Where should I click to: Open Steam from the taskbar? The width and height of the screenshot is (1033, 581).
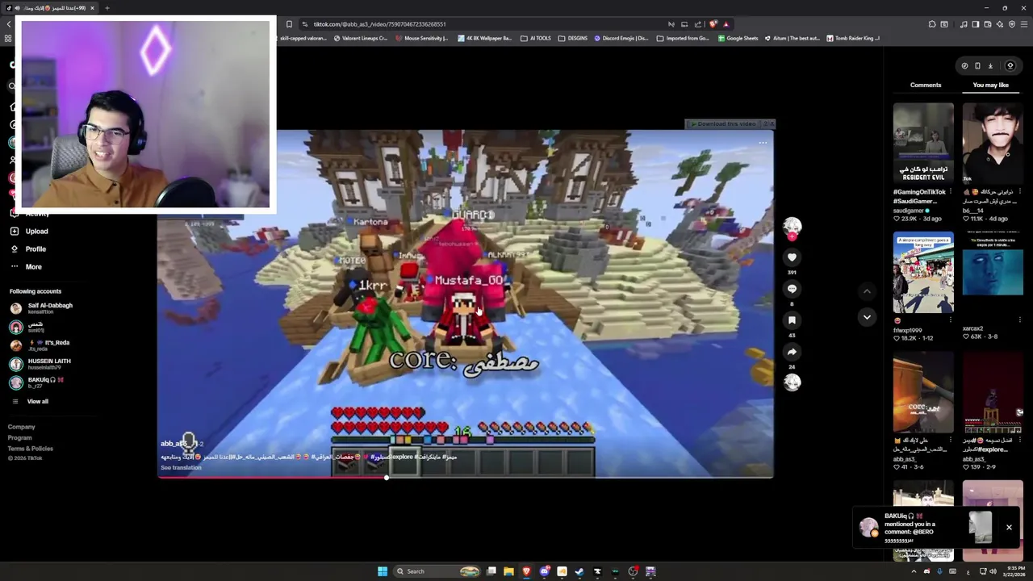pyautogui.click(x=579, y=571)
